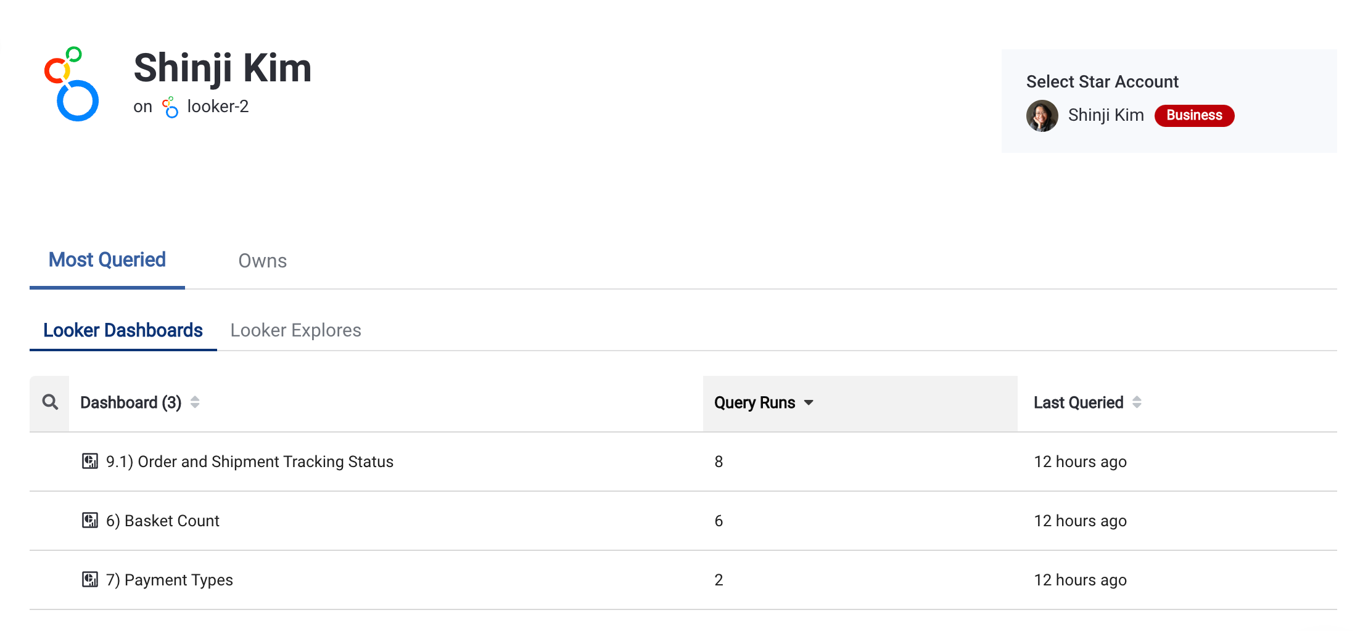Toggle sort arrows on Dashboard column
This screenshot has width=1368, height=631.
tap(195, 403)
